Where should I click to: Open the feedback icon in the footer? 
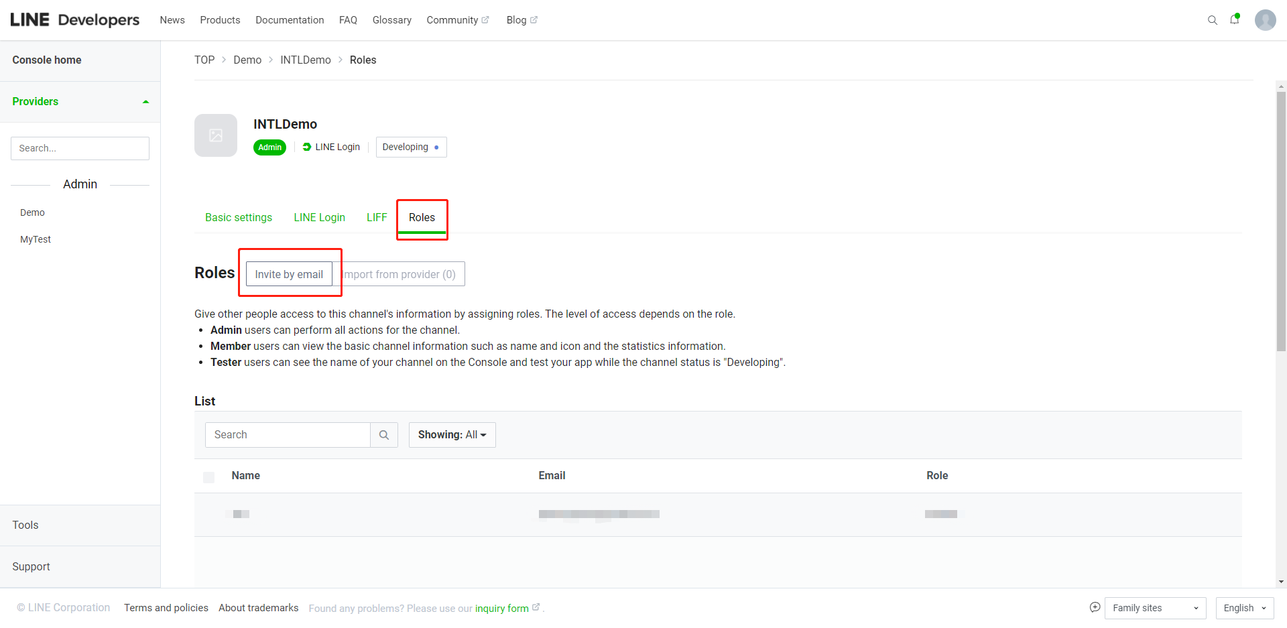tap(1095, 607)
